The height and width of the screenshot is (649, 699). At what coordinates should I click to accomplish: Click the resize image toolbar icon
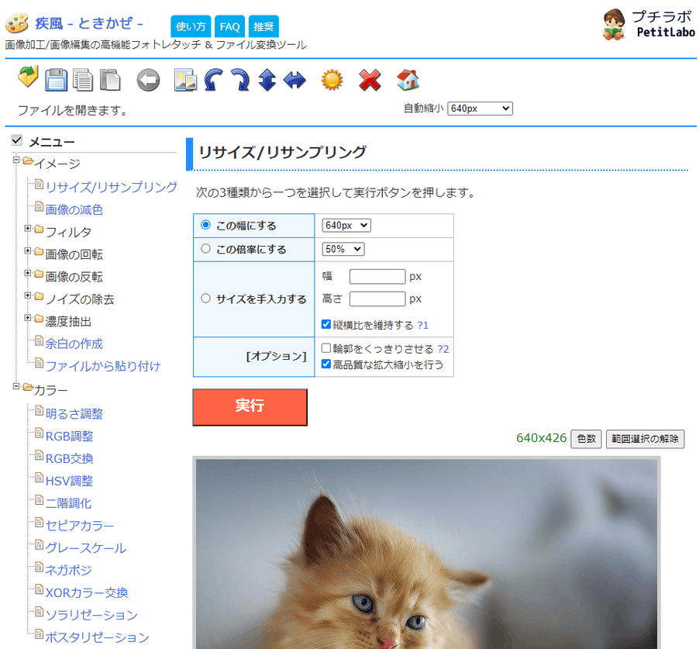186,80
